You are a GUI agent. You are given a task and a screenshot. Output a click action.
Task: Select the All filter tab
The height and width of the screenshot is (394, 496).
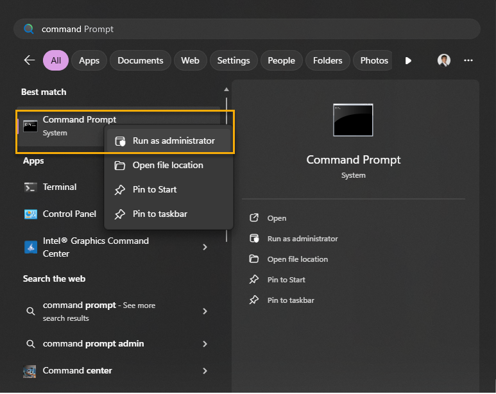click(56, 60)
